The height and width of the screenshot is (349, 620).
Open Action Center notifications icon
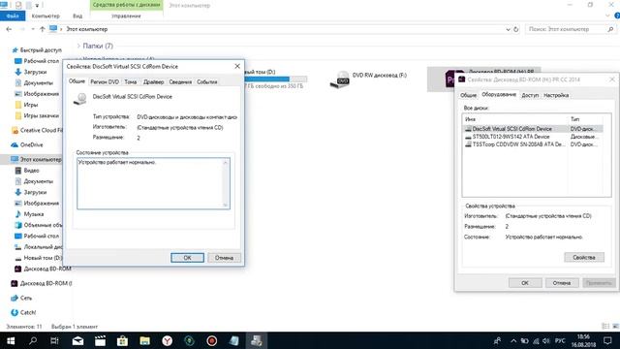(607, 340)
